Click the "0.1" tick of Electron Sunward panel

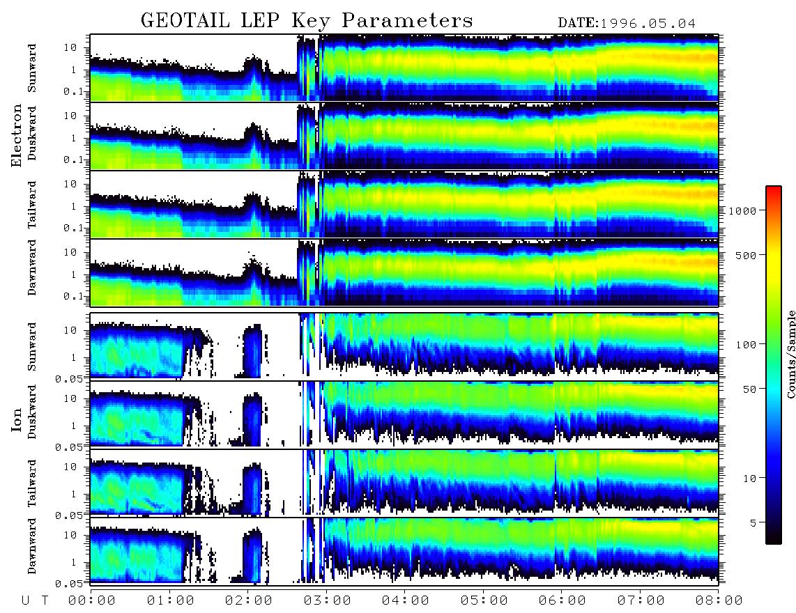73,91
